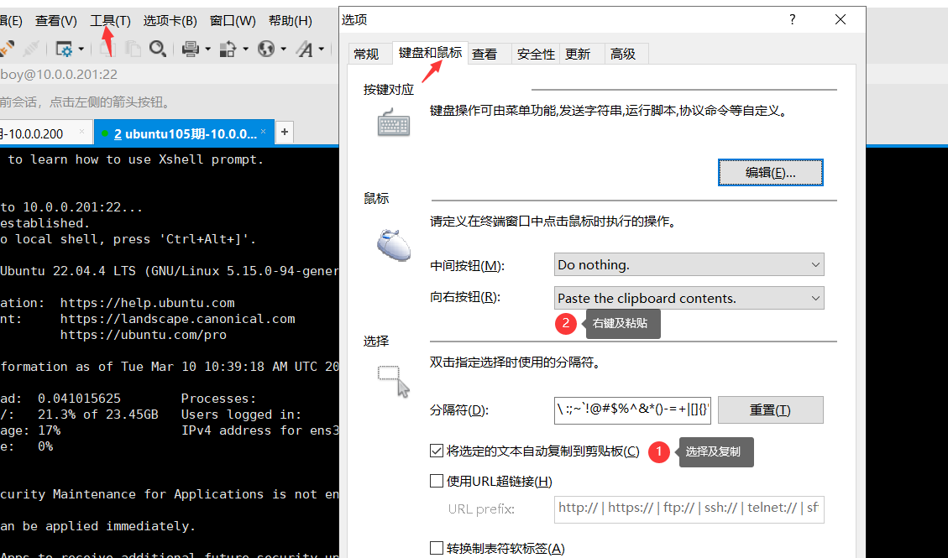This screenshot has height=558, width=948.
Task: Open the 向右按钮 Paste clipboard dropdown
Action: click(689, 298)
